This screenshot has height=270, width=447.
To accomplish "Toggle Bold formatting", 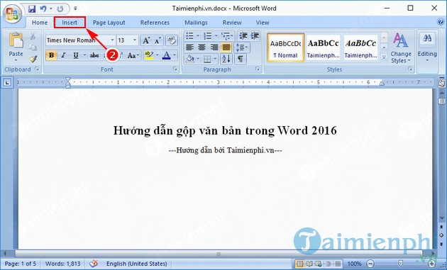I will [x=51, y=55].
